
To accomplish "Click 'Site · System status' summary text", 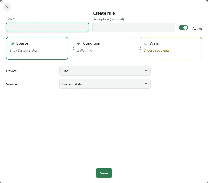I will click(x=24, y=51).
